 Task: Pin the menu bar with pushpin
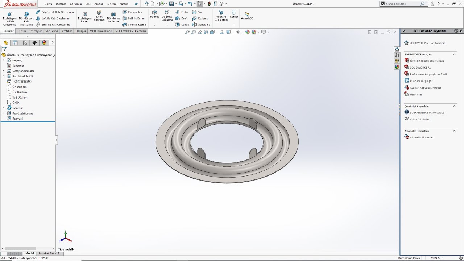(136, 4)
